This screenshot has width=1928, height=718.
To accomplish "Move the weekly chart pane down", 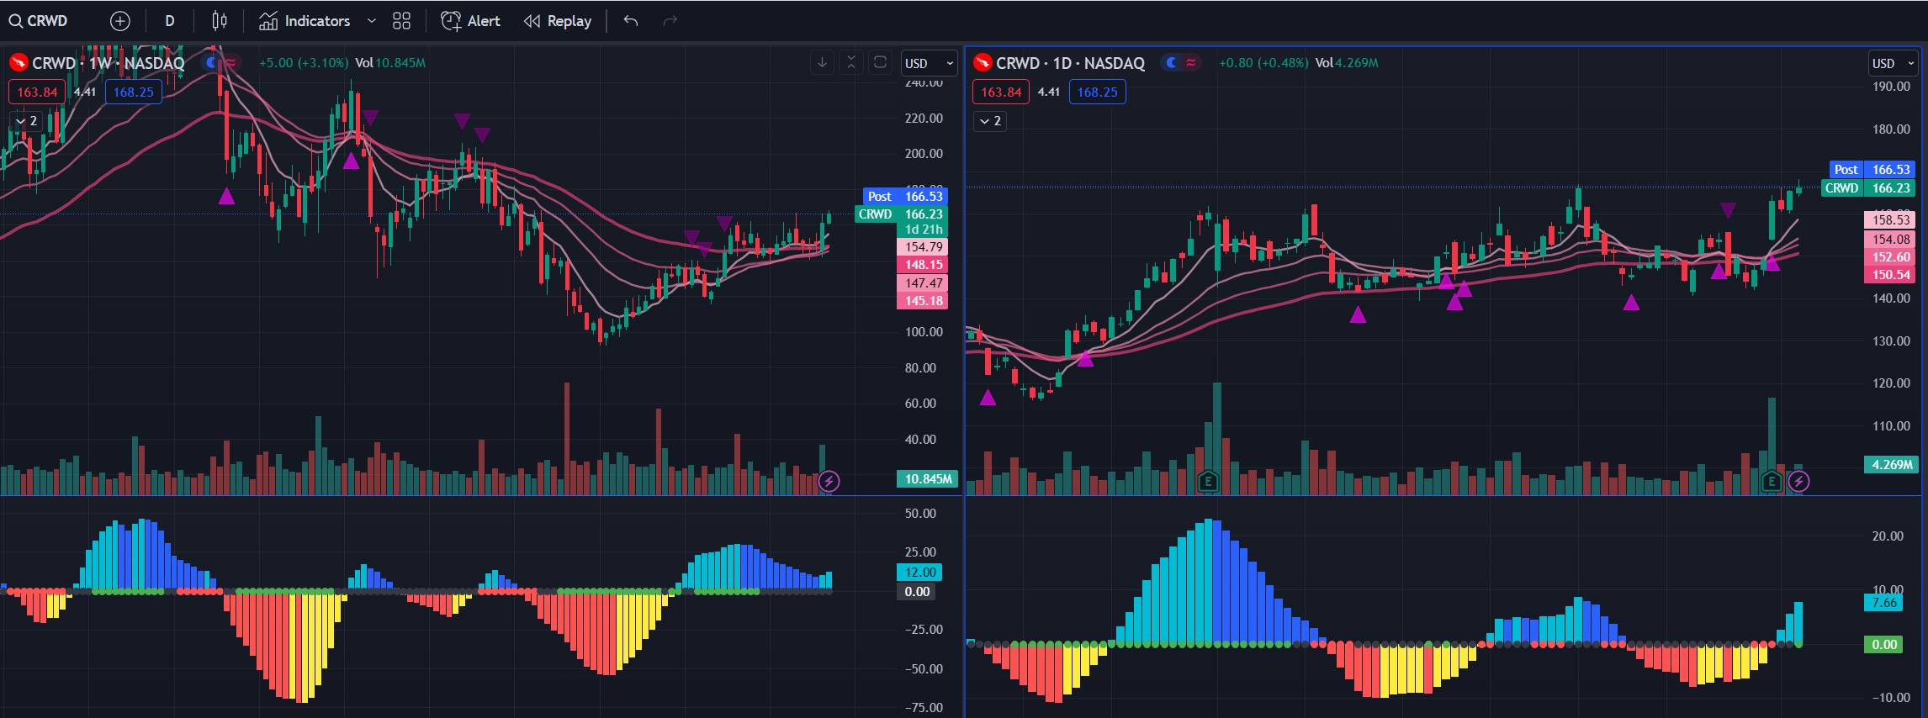I will pos(822,62).
